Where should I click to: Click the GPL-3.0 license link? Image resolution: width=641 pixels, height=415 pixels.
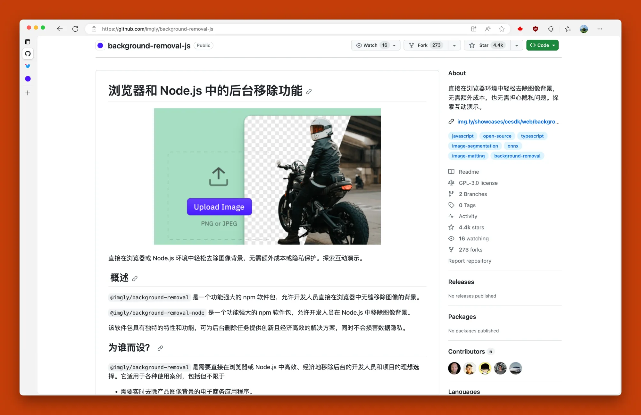(x=478, y=183)
